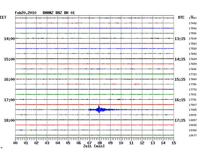
Task: Click minute label "04" on time axis
Action: point(58,143)
